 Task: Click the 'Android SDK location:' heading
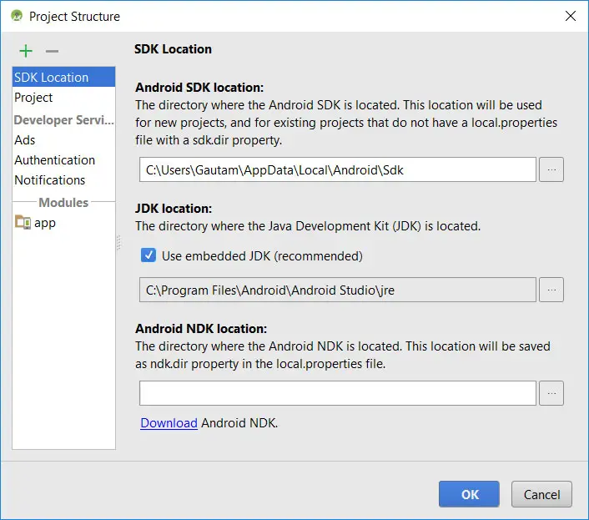(x=199, y=87)
